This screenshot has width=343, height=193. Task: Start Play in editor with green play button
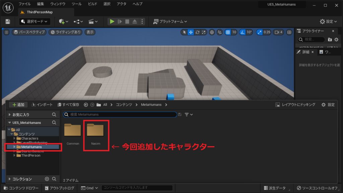(112, 21)
